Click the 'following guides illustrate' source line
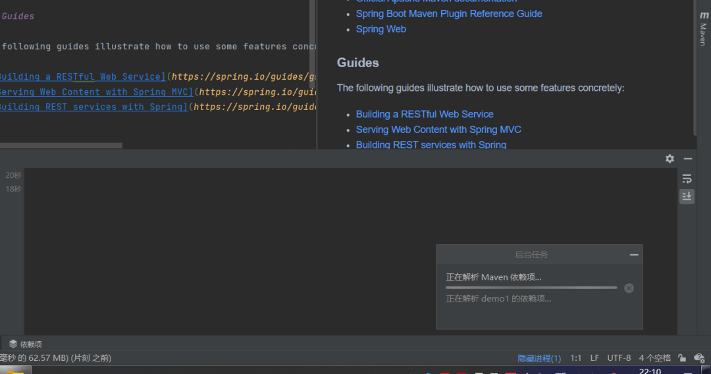The width and height of the screenshot is (711, 374). pos(158,46)
